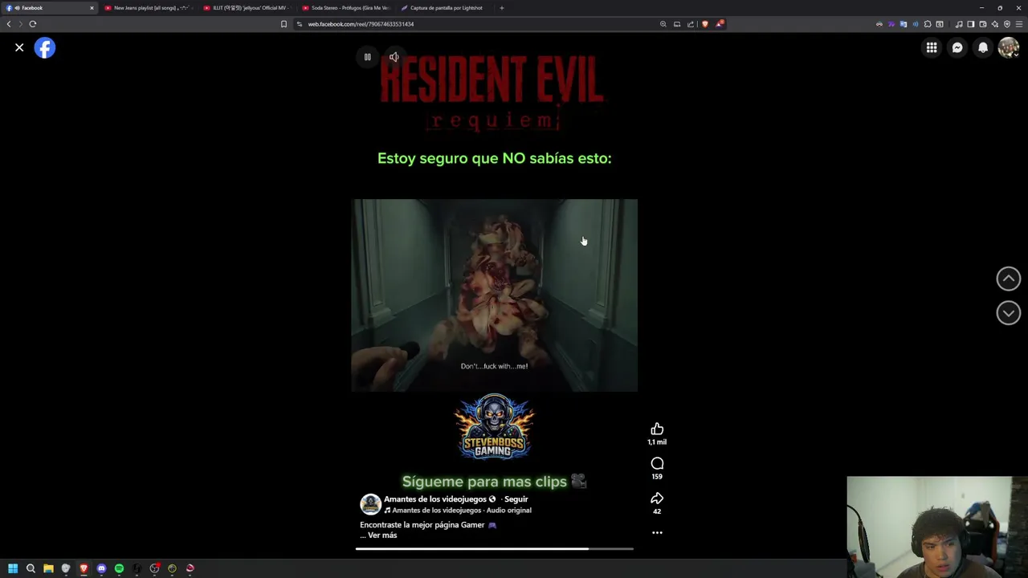Expand caption with Ver más
Screen dimensions: 1028x578
[x=382, y=535]
